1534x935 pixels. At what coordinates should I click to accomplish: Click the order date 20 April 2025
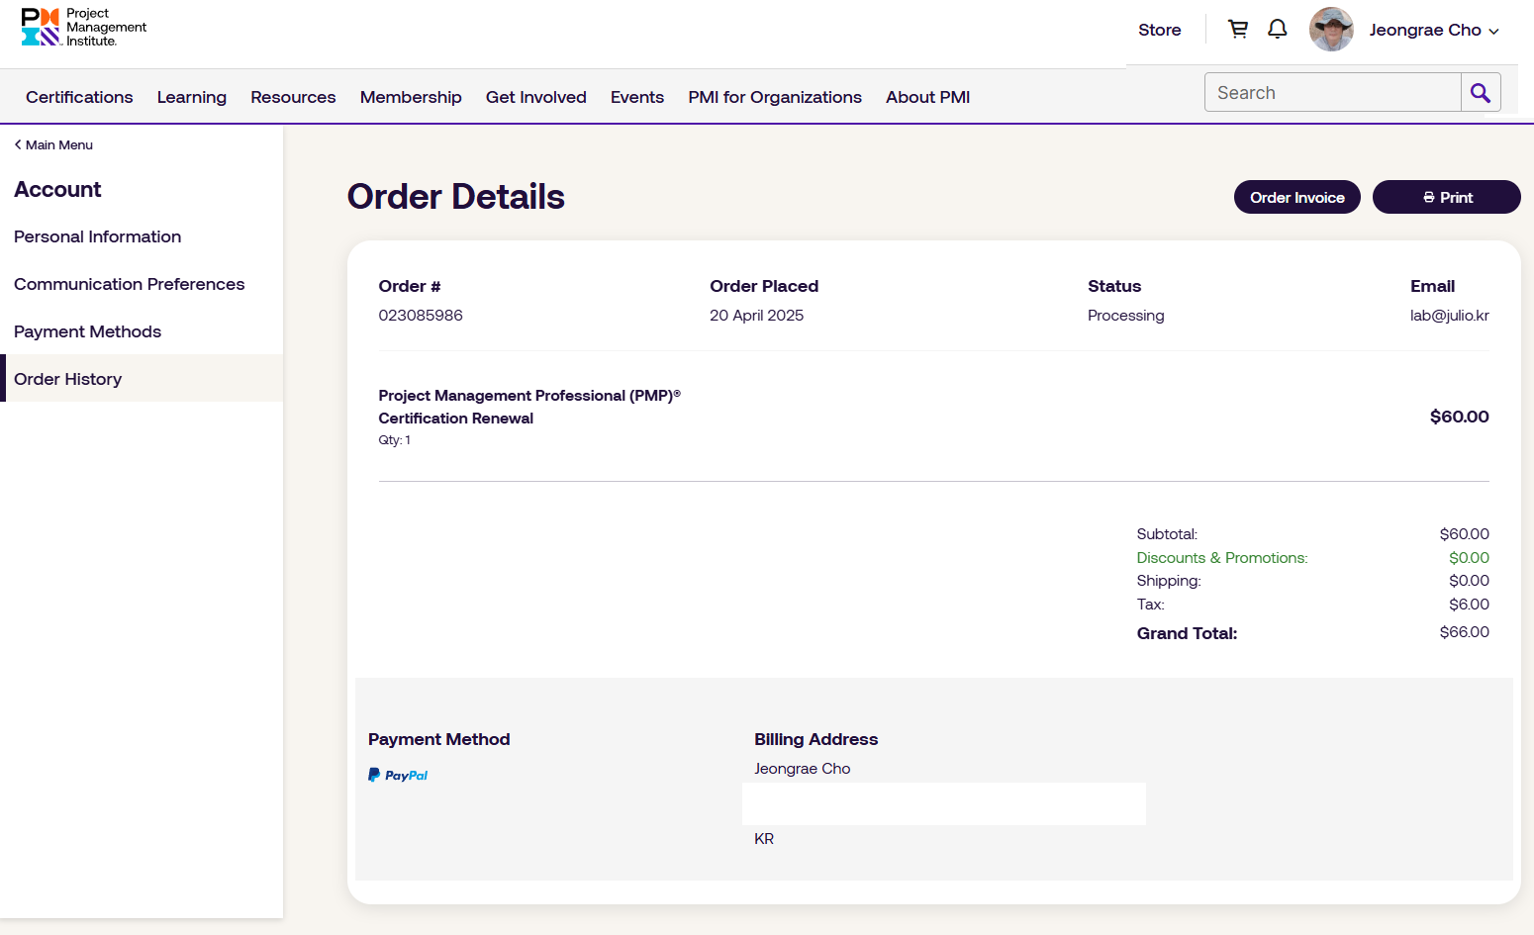(757, 316)
